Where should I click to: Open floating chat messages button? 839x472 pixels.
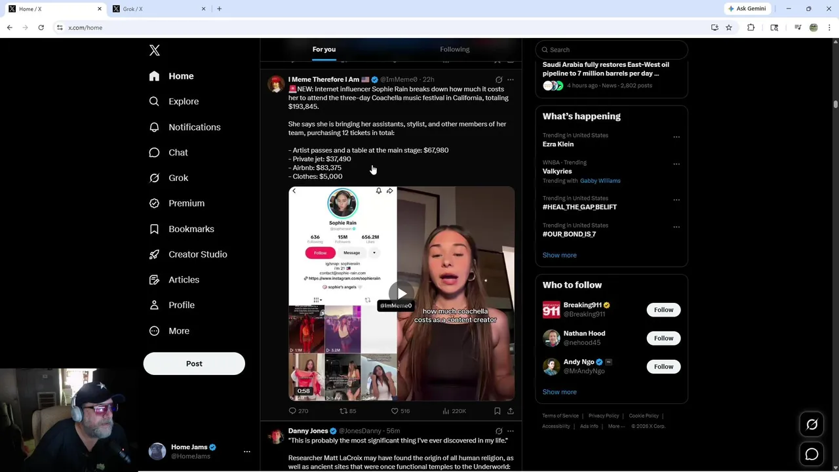pyautogui.click(x=811, y=454)
